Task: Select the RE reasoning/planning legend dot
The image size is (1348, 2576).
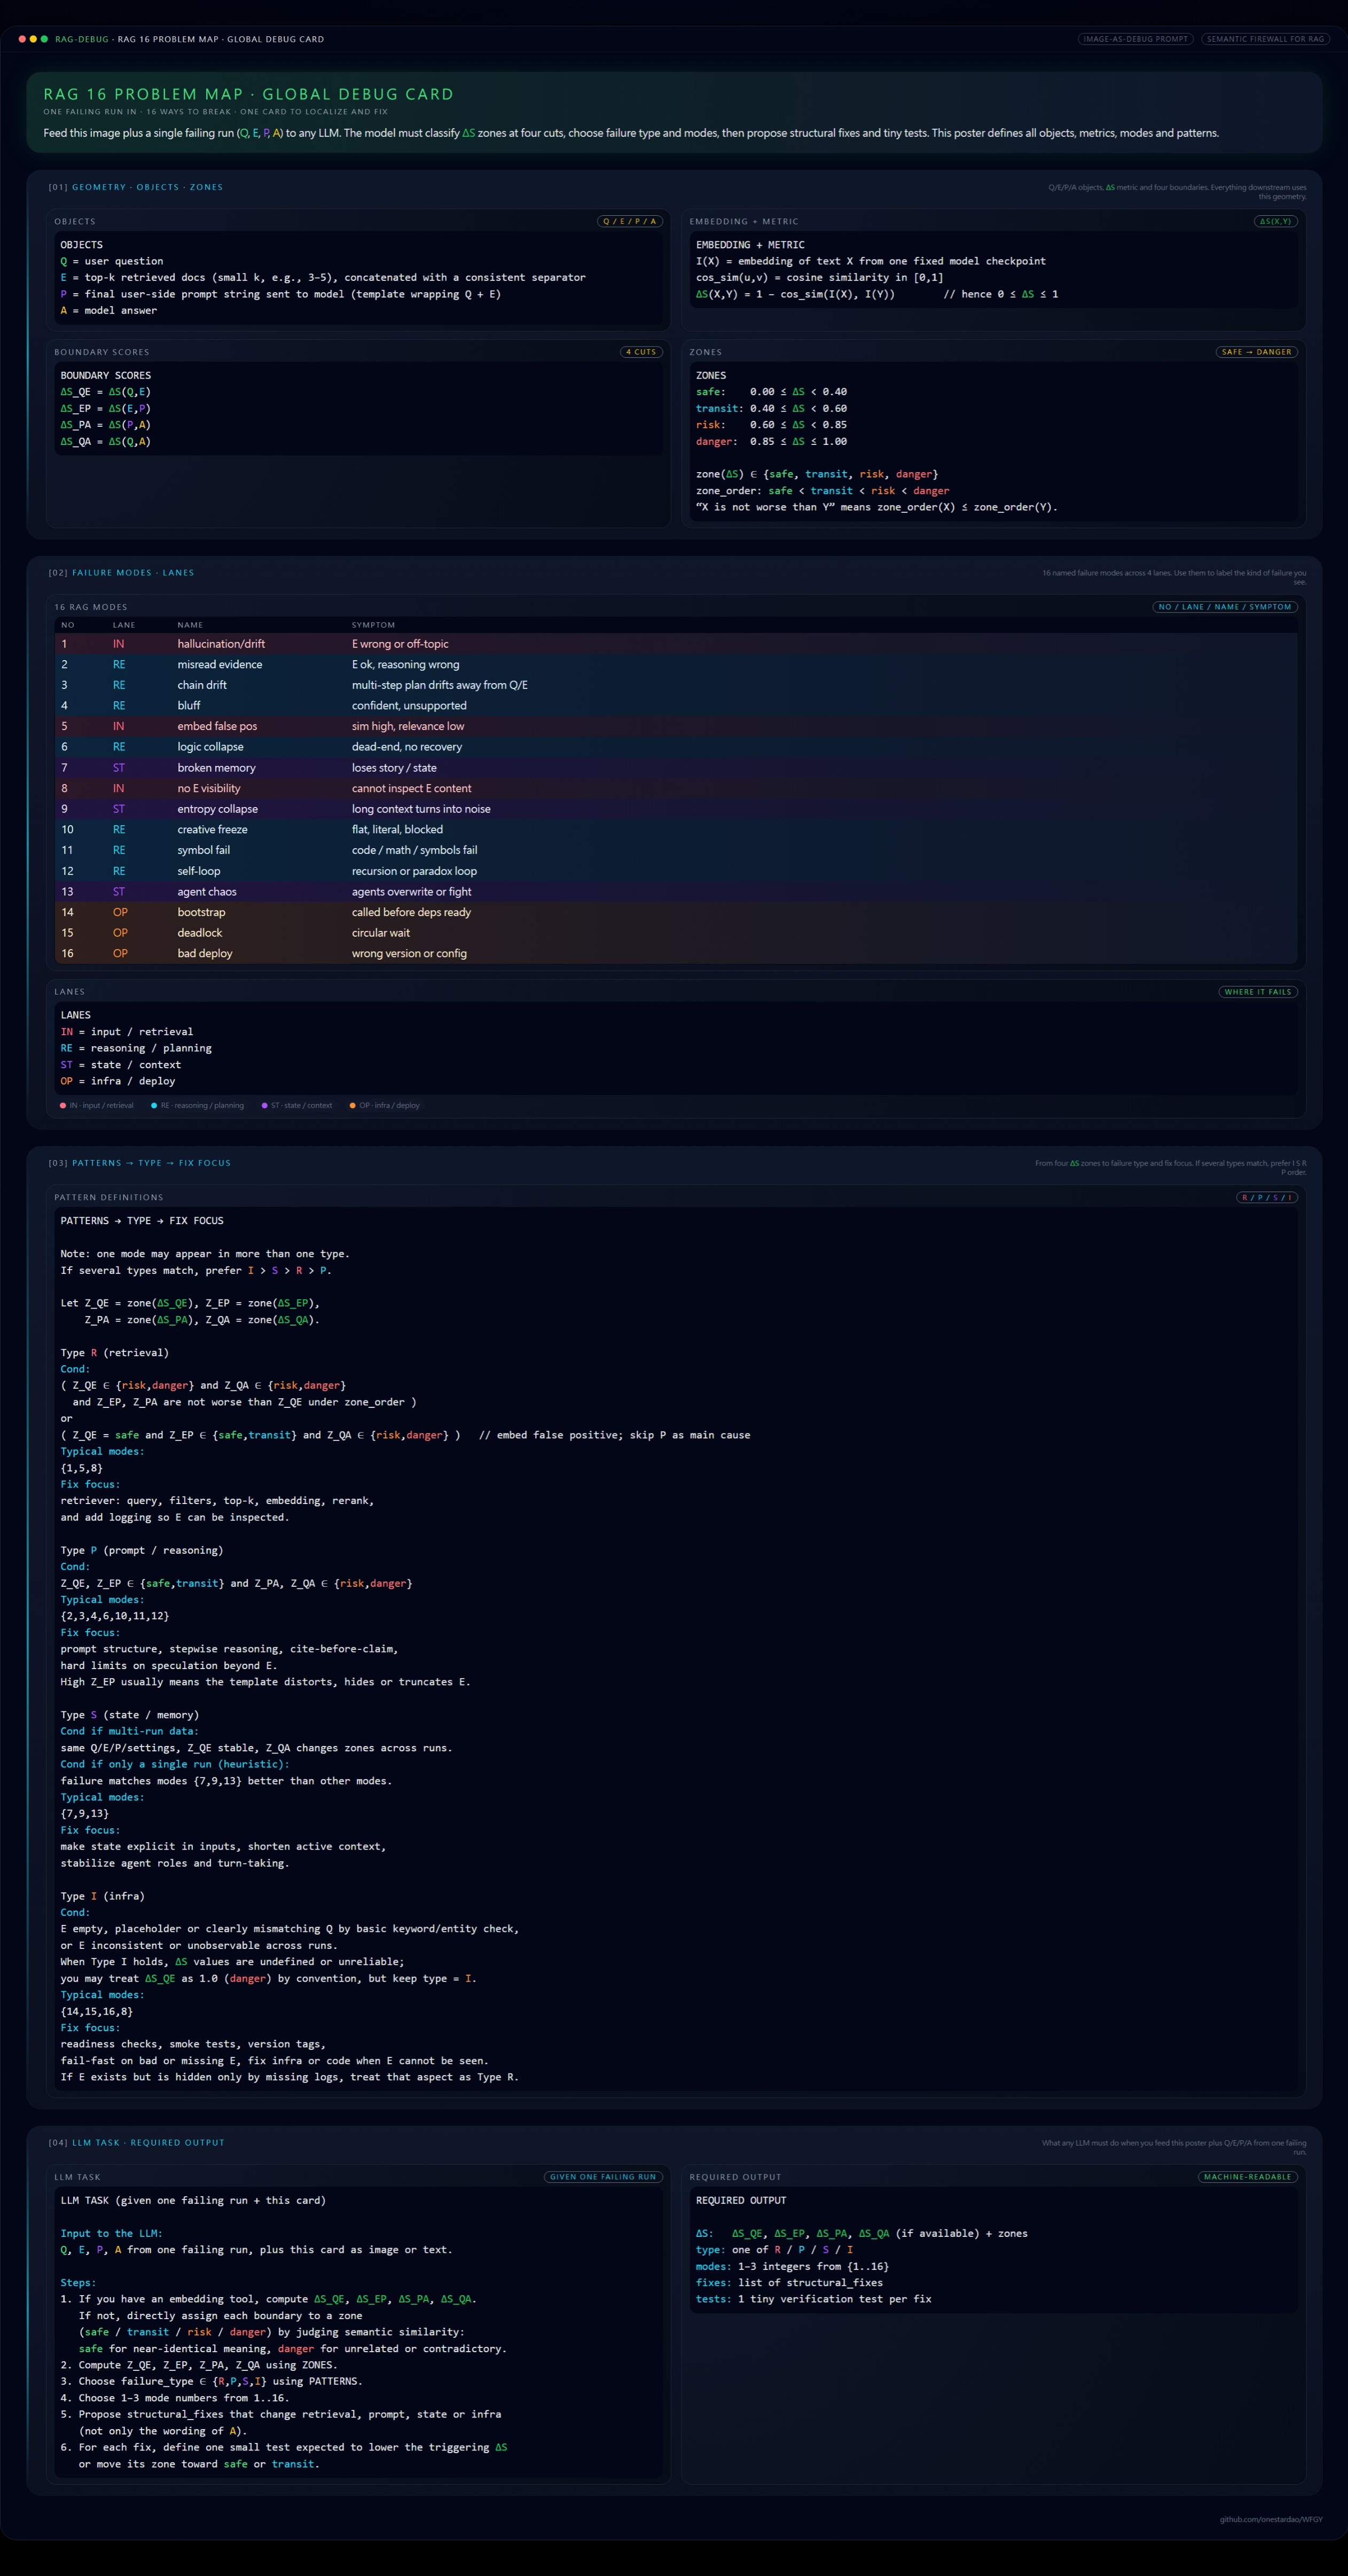Action: (x=155, y=1105)
